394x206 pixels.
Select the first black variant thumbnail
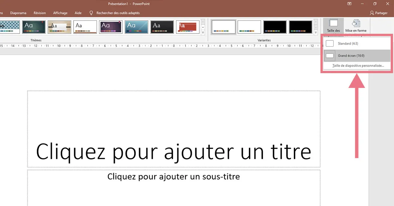[275, 27]
